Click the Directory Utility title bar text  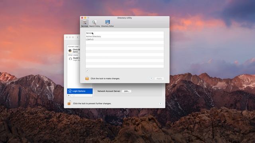[x=125, y=18]
